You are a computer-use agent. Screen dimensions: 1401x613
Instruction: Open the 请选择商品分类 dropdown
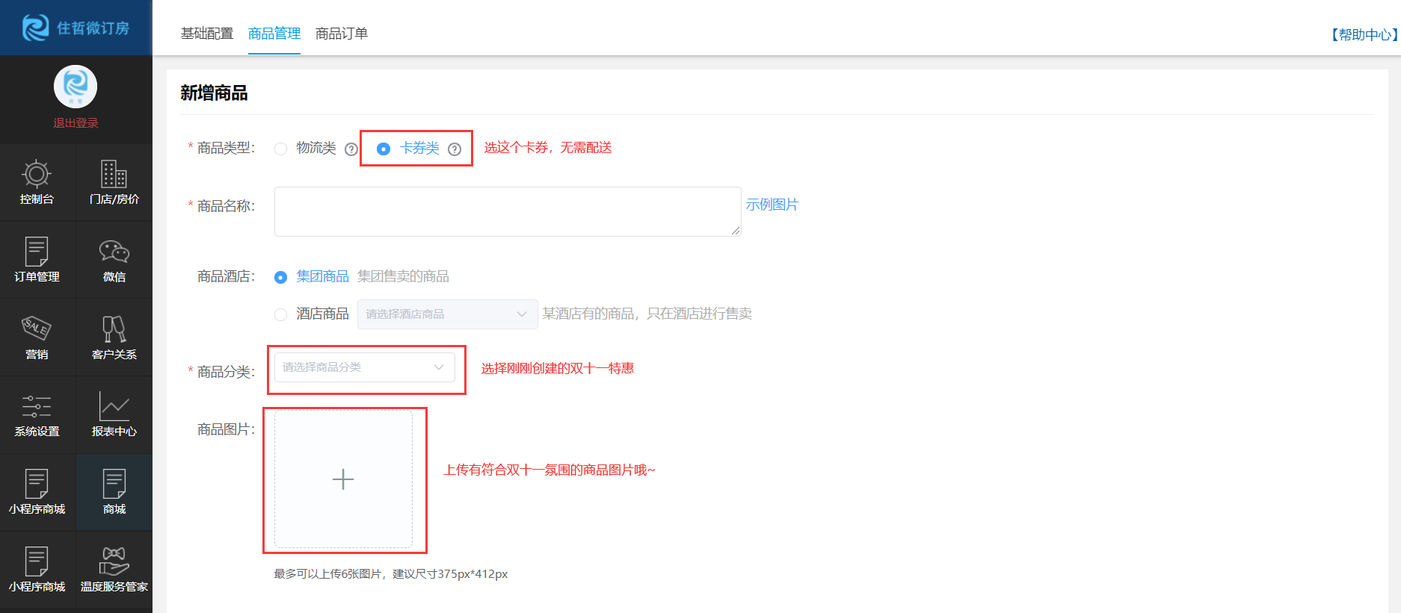pos(365,367)
